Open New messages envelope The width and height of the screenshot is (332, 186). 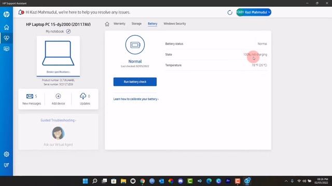click(30, 96)
